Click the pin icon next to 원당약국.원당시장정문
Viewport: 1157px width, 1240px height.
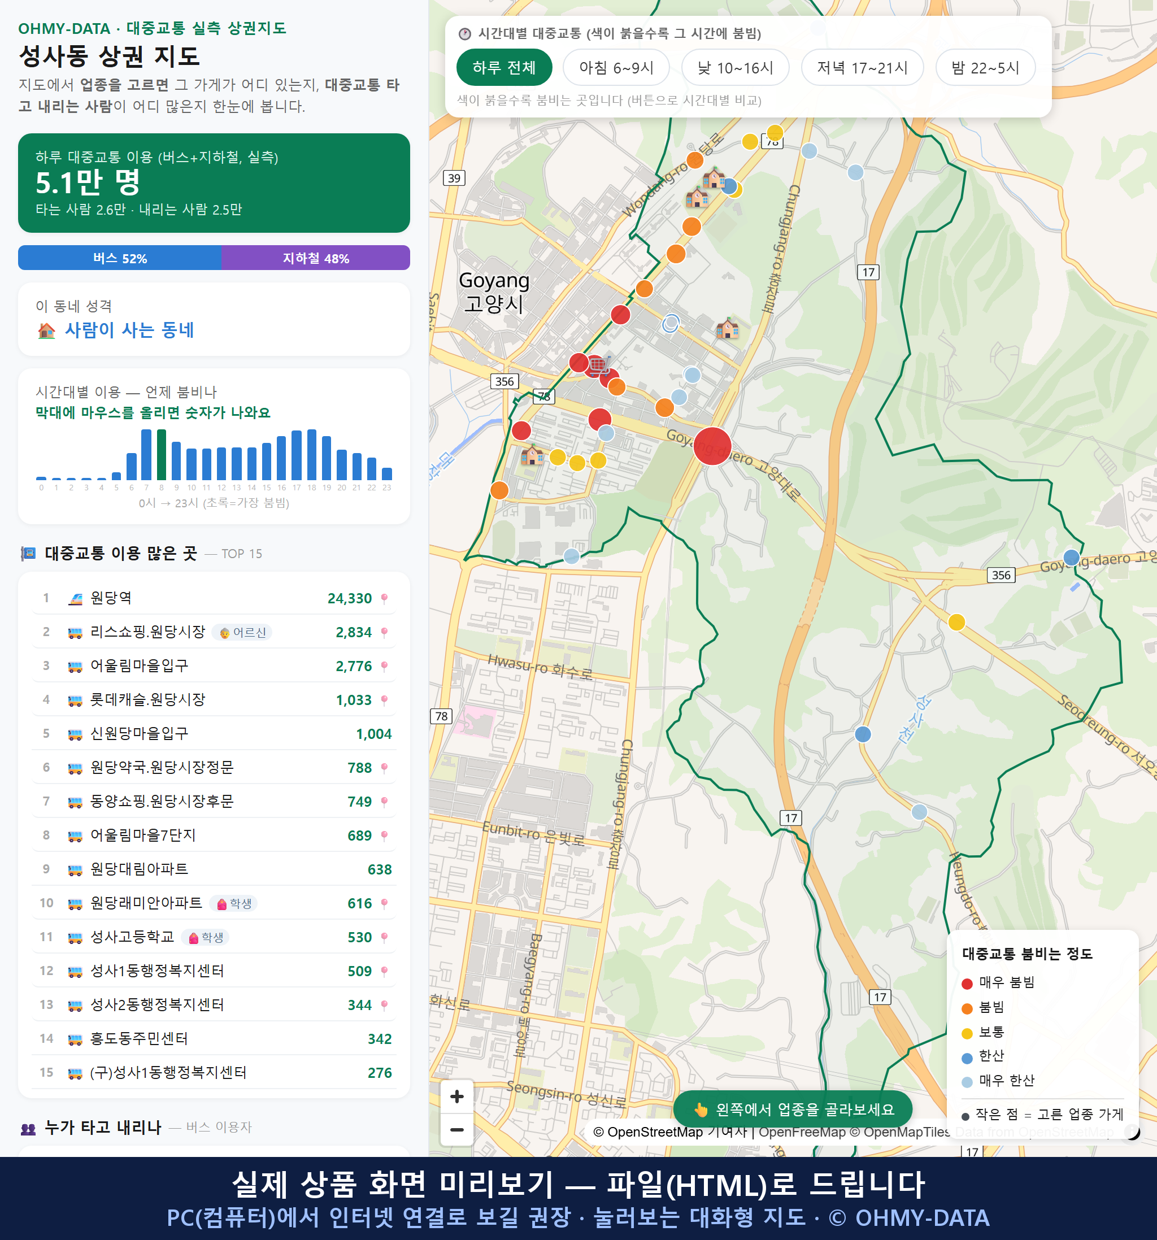pyautogui.click(x=384, y=768)
